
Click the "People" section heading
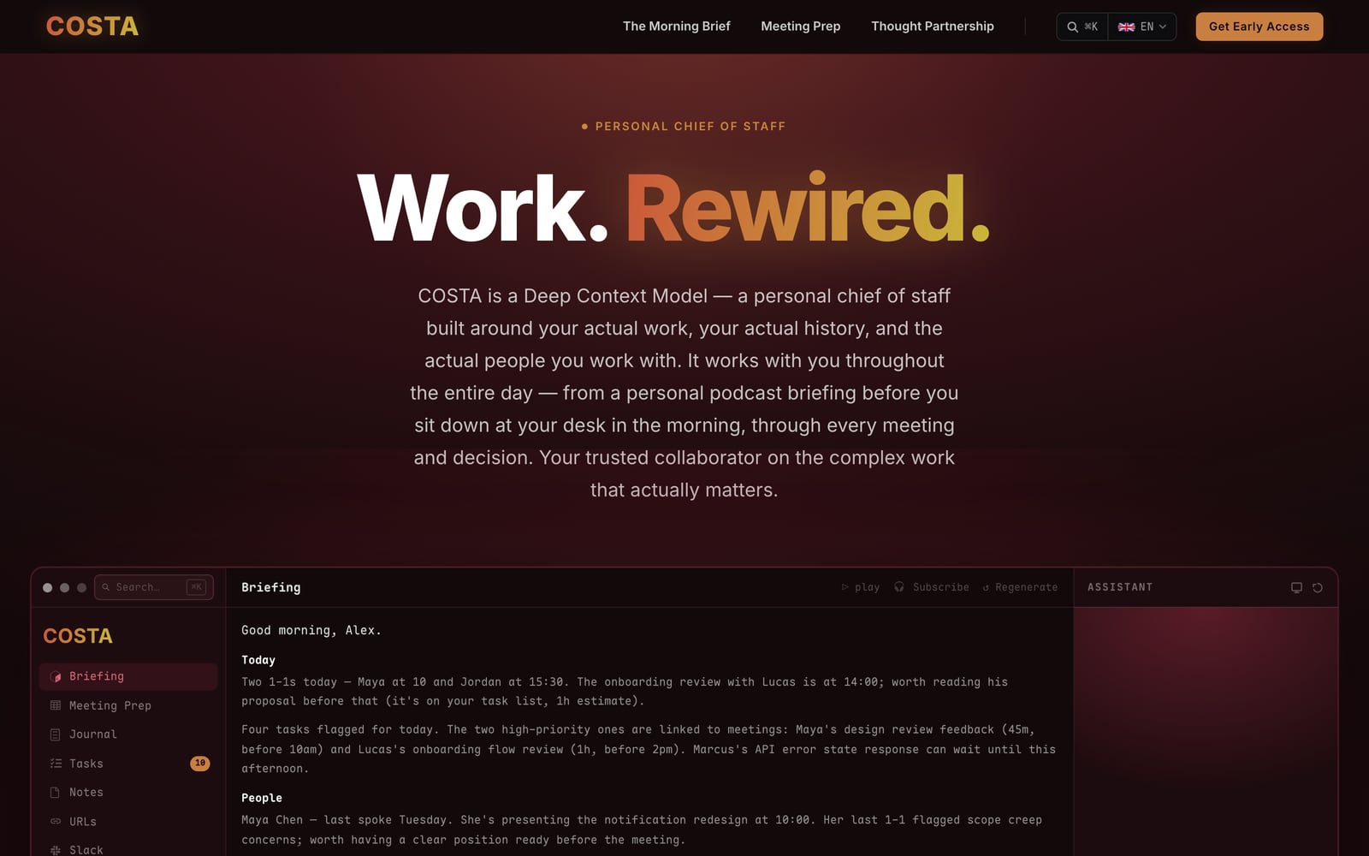coord(262,798)
